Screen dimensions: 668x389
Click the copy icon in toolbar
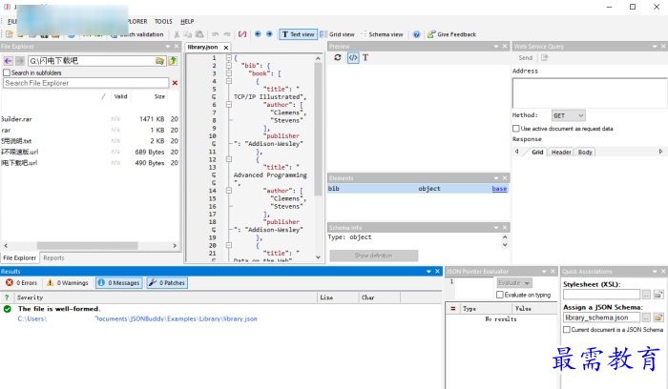[187, 34]
